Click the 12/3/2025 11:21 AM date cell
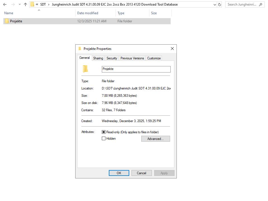The image size is (268, 201). (x=91, y=21)
